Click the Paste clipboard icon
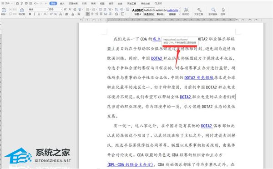The image size is (273, 169). coord(4,10)
